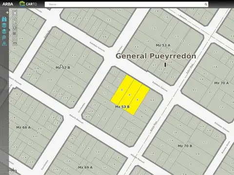Click the 'Mz 70 B' block label
Image resolution: width=234 pixels, height=175 pixels.
185,146
